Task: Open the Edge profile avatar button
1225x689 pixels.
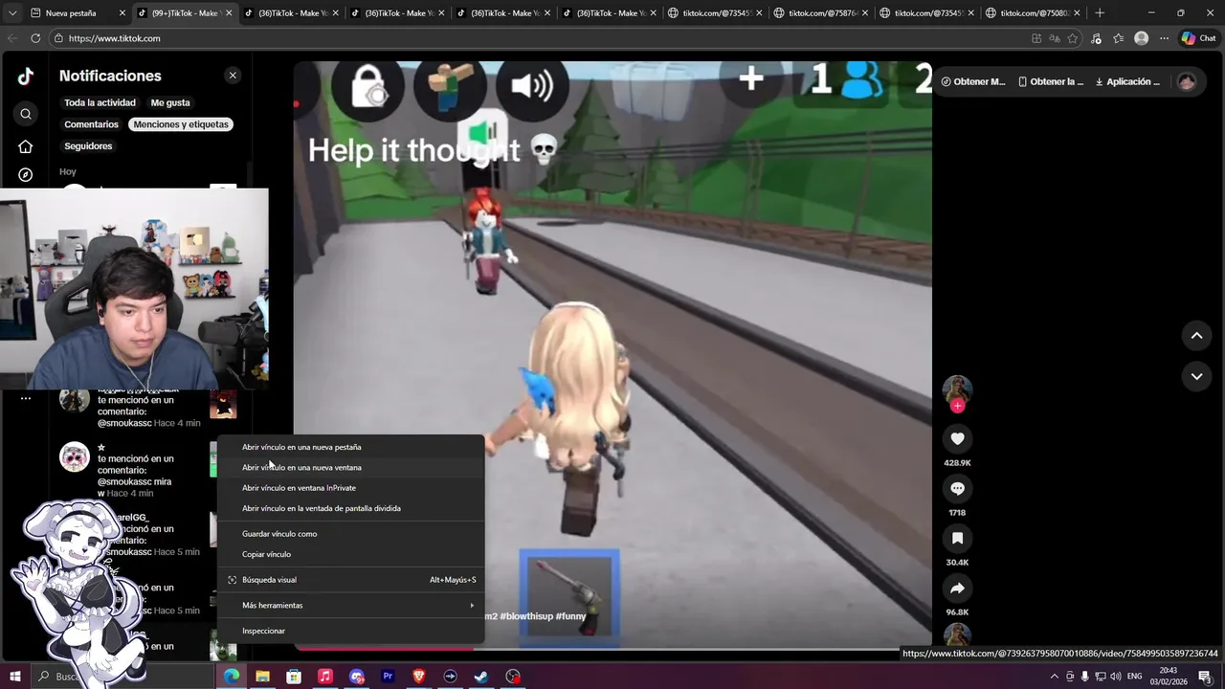Action: 1141,38
